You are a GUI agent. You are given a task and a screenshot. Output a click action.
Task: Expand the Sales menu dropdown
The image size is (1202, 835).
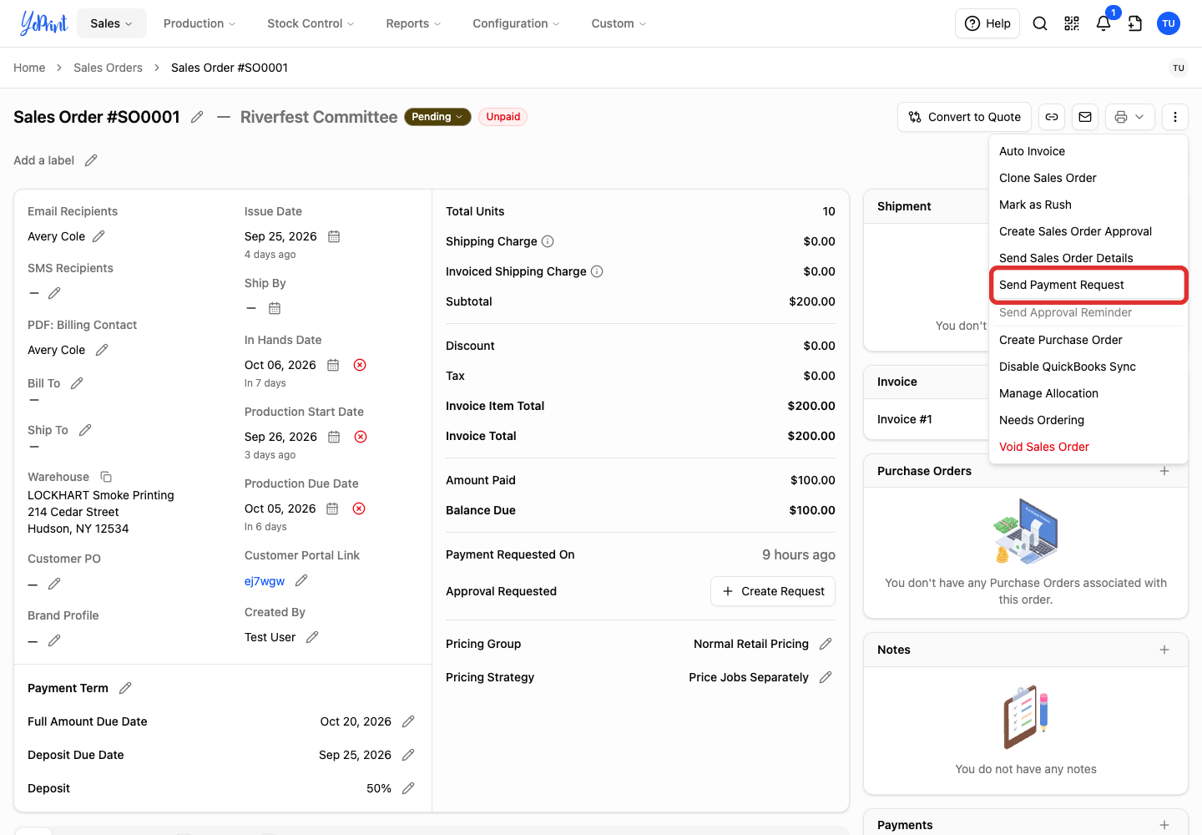(112, 23)
